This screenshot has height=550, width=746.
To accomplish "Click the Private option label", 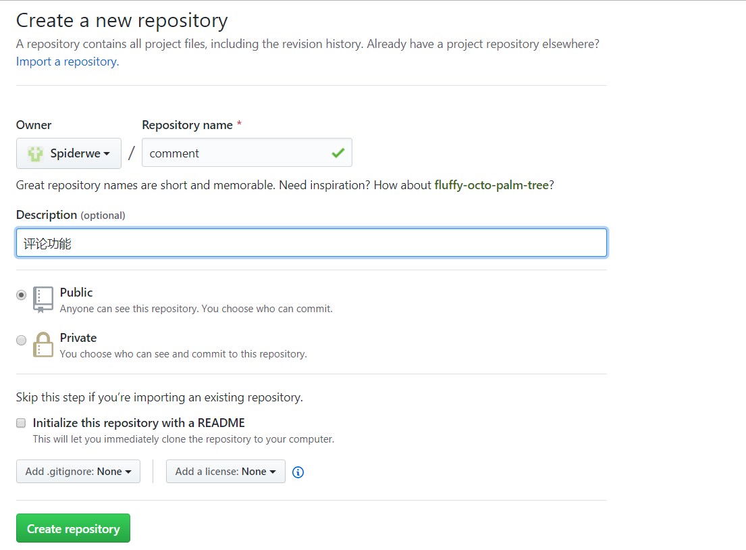I will (78, 338).
